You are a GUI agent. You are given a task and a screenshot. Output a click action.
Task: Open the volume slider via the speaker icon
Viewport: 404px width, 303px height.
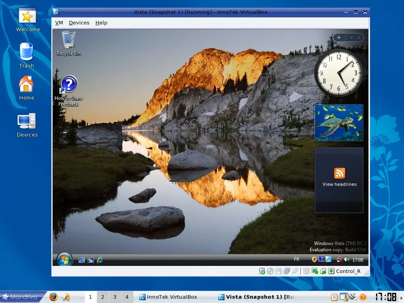(346, 259)
